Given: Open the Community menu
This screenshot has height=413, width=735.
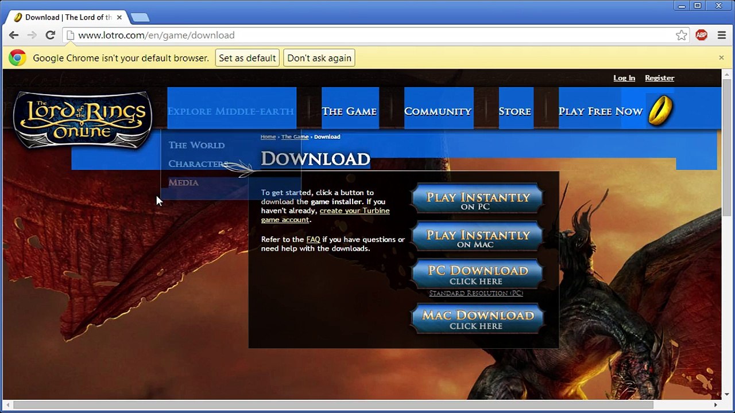Looking at the screenshot, I should tap(438, 111).
